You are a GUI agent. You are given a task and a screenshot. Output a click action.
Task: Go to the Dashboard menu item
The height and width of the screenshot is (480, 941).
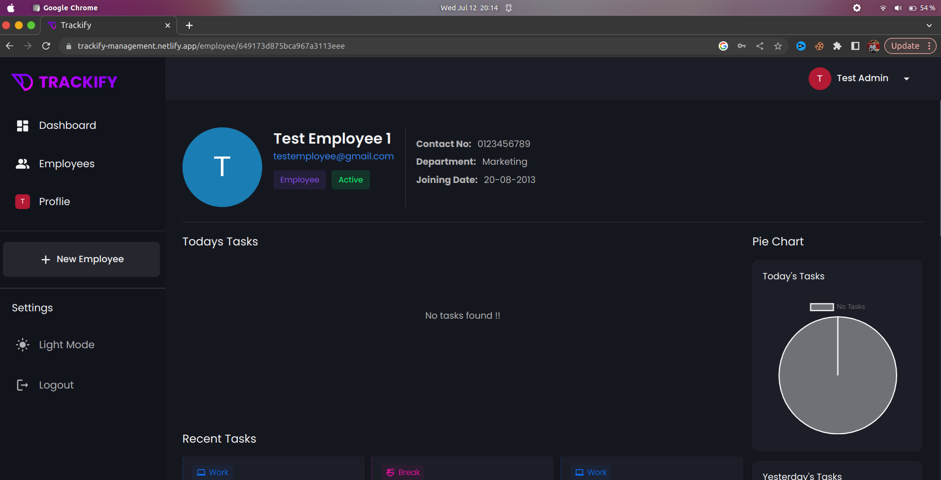point(67,125)
